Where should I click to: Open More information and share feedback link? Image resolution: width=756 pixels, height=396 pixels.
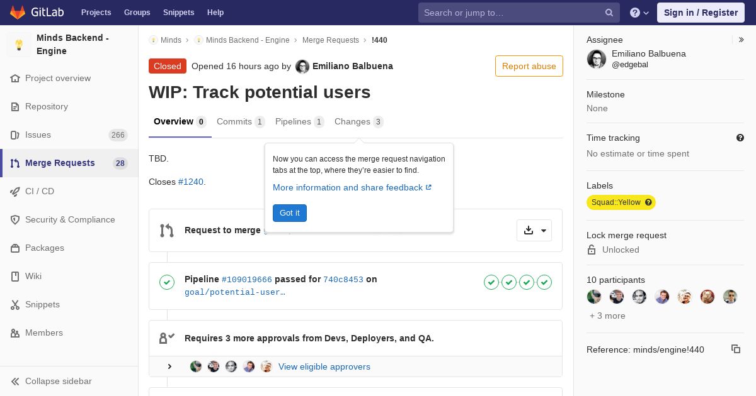352,187
